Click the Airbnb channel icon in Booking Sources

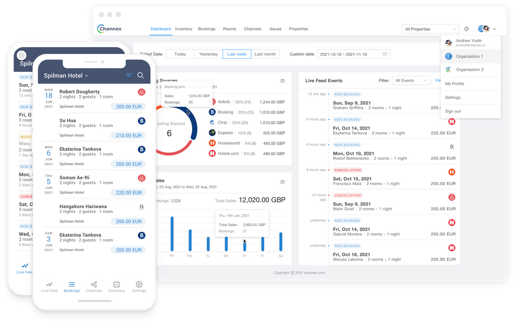click(x=213, y=101)
